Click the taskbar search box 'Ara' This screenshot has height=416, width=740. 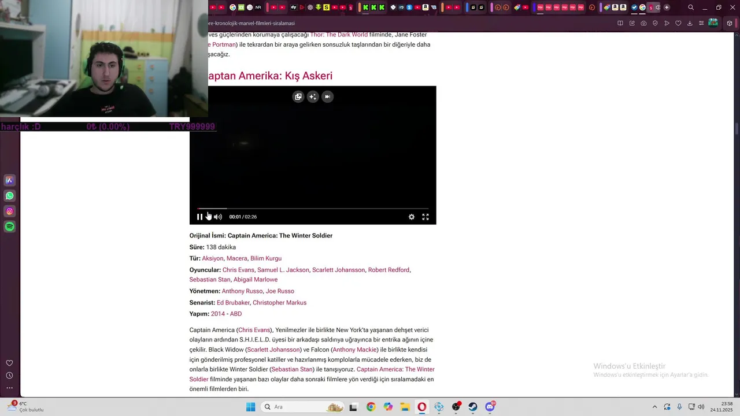(x=302, y=407)
